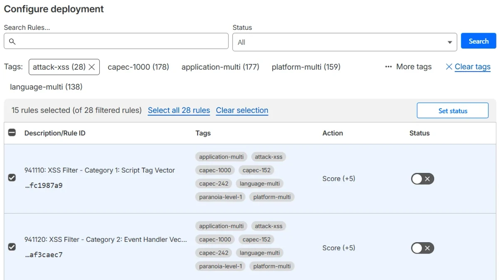Click rule title 941120 XSS Filter Category 2
The width and height of the screenshot is (499, 280).
click(x=106, y=239)
